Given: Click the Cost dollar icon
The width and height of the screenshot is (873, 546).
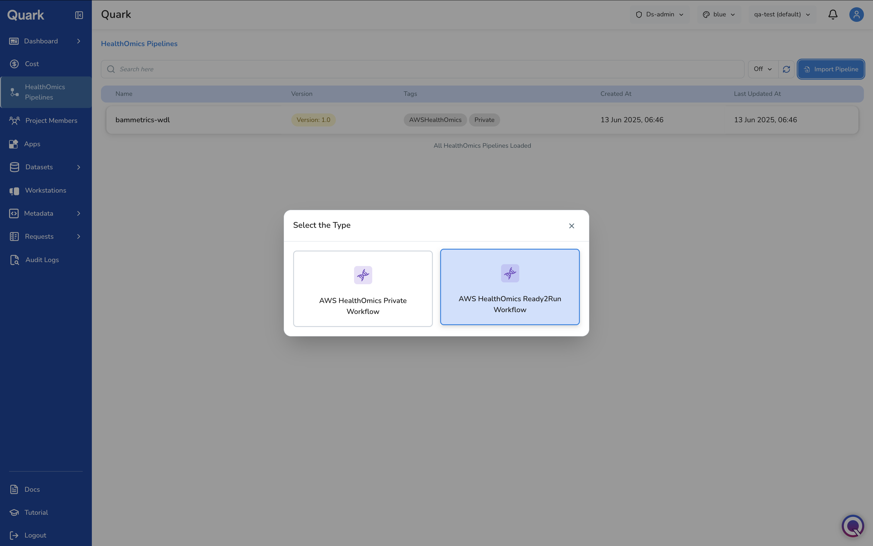Looking at the screenshot, I should click(x=14, y=64).
